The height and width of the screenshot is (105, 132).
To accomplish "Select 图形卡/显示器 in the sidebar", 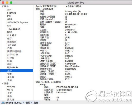I will (14, 51).
